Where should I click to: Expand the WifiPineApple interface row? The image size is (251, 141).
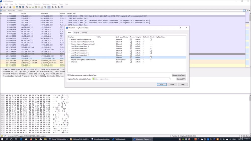click(x=69, y=57)
